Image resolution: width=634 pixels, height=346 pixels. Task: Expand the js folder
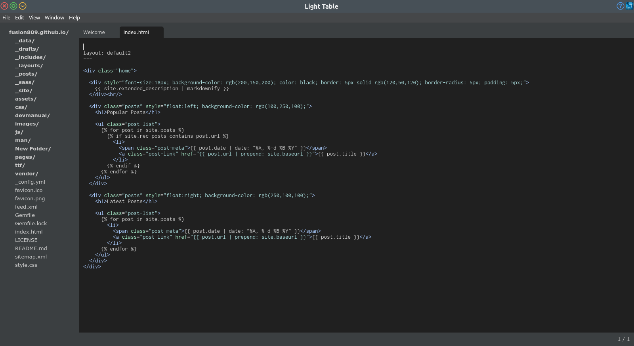pos(19,132)
